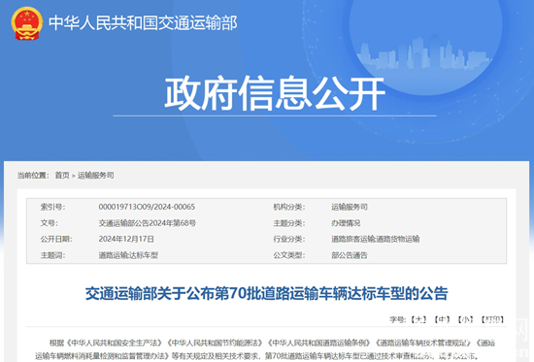Image resolution: width=534 pixels, height=362 pixels.
Task: Select the date 2024年12月17日
Action: tap(126, 239)
